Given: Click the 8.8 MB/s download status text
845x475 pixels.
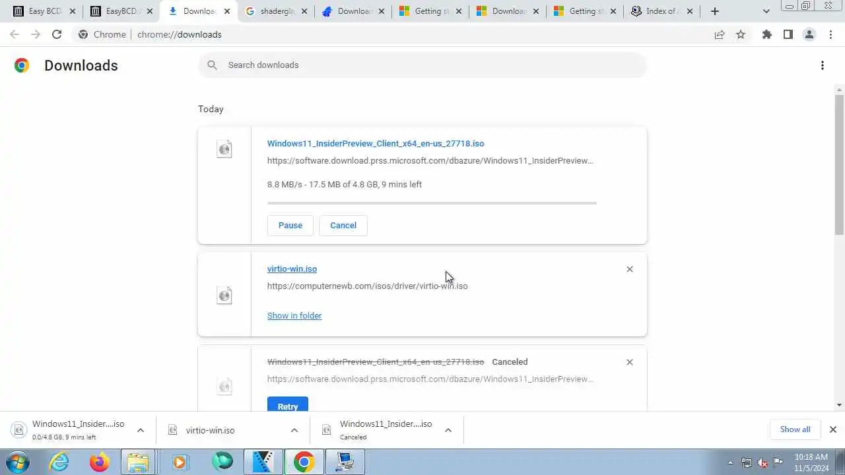Looking at the screenshot, I should [345, 184].
